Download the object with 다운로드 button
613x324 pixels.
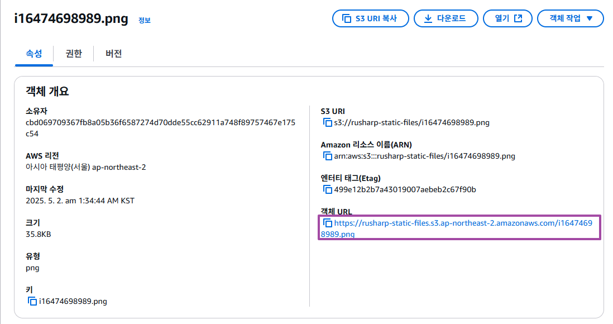click(x=446, y=18)
